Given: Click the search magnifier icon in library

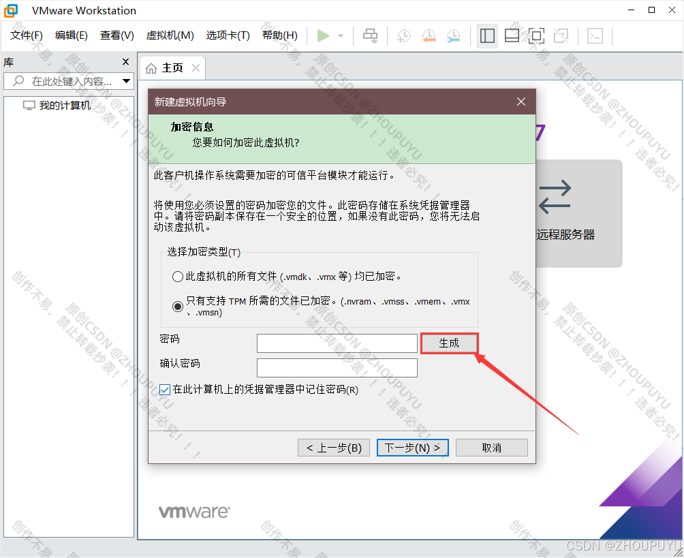Looking at the screenshot, I should 18,80.
